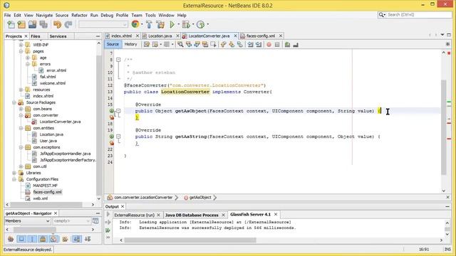This screenshot has height=256, width=456.
Task: Click the Find Selection magnifier icon in editor toolbar
Action: click(180, 44)
